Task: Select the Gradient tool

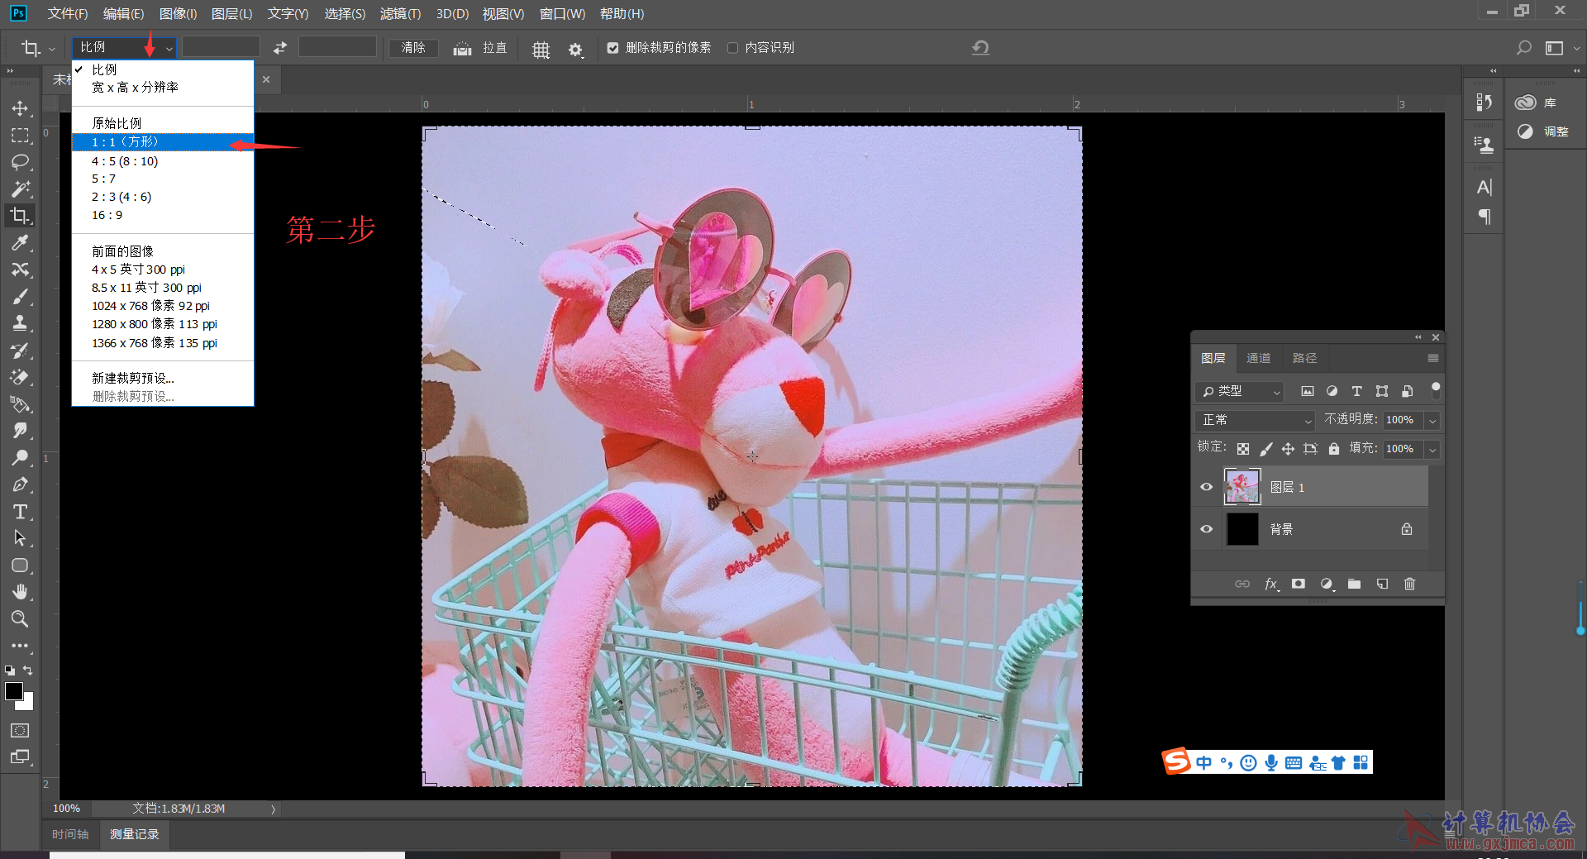Action: 20,404
